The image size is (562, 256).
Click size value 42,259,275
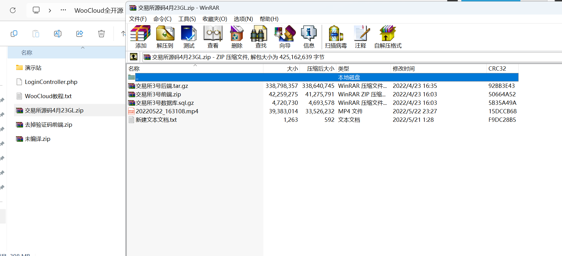click(283, 94)
